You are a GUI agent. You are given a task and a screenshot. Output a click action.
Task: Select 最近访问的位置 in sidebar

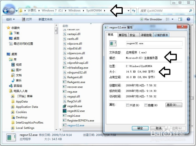click(21, 43)
